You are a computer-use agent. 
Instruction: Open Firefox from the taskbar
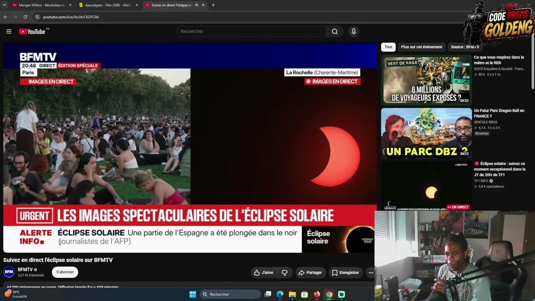tap(317, 294)
